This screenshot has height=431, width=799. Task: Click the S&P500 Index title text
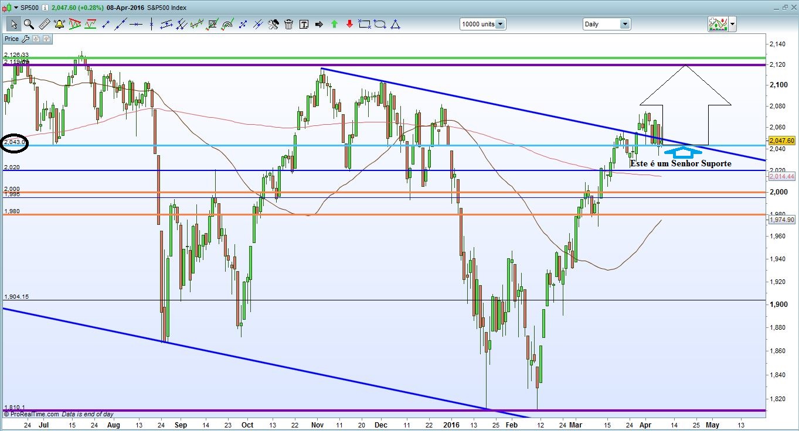[x=167, y=8]
